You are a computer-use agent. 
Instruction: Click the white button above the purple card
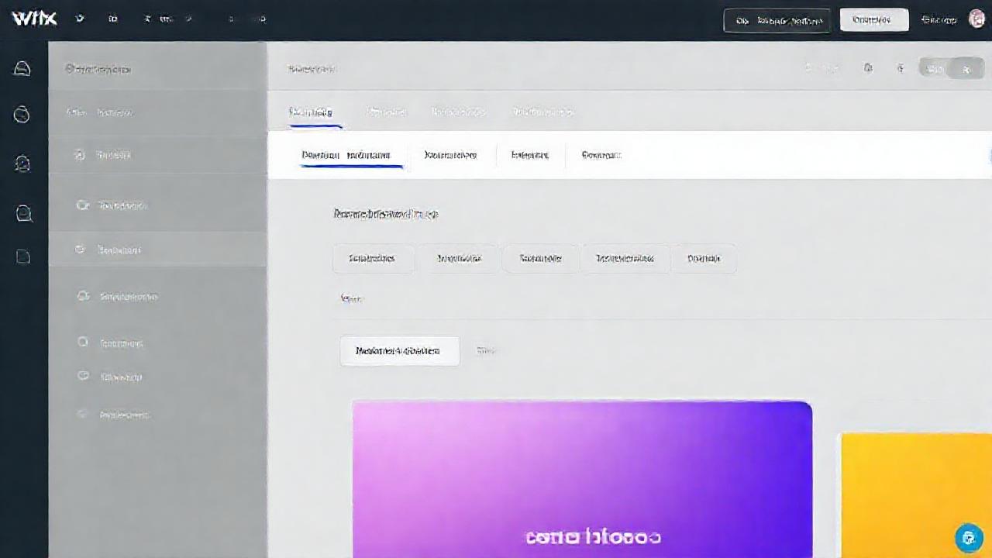point(399,350)
